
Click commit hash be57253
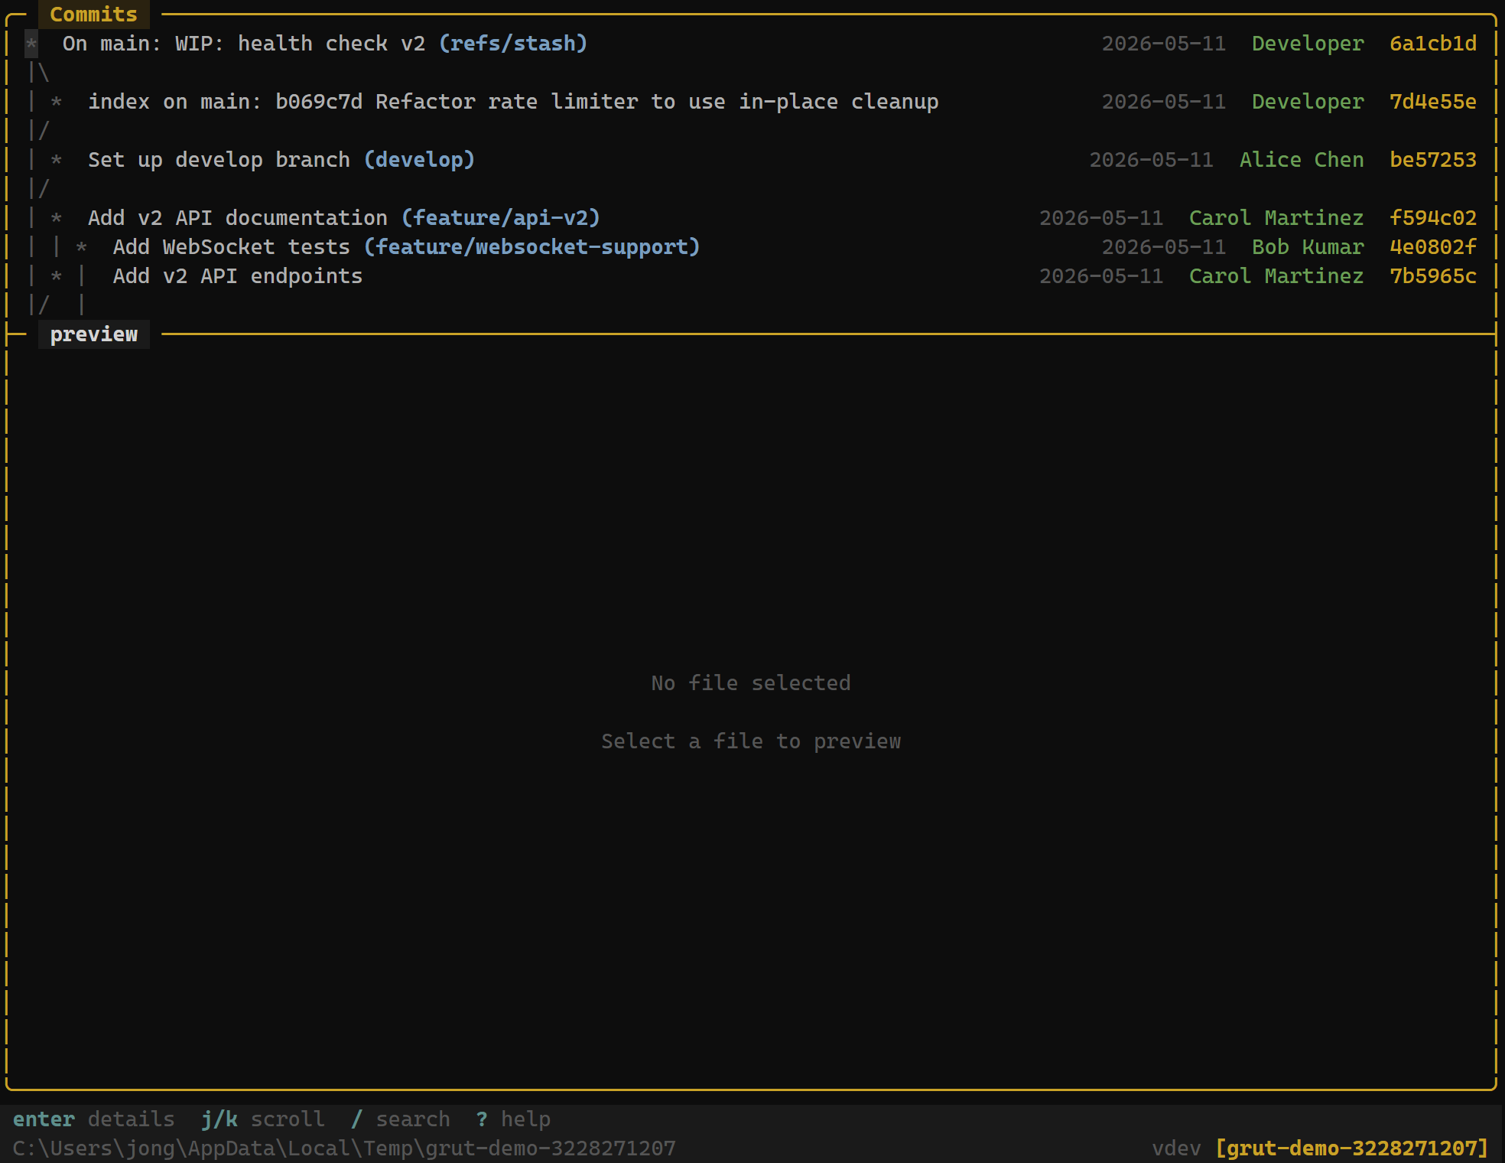click(1432, 160)
